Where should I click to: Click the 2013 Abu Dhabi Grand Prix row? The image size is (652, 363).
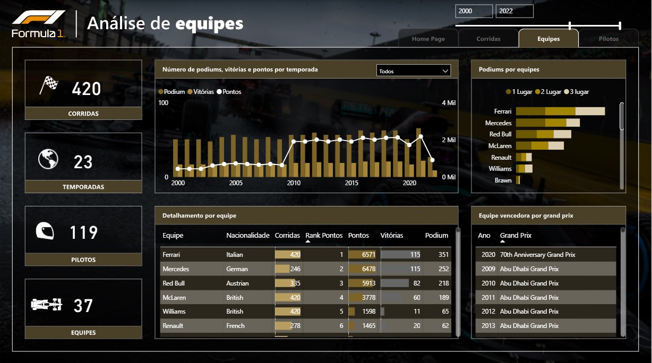pyautogui.click(x=546, y=326)
